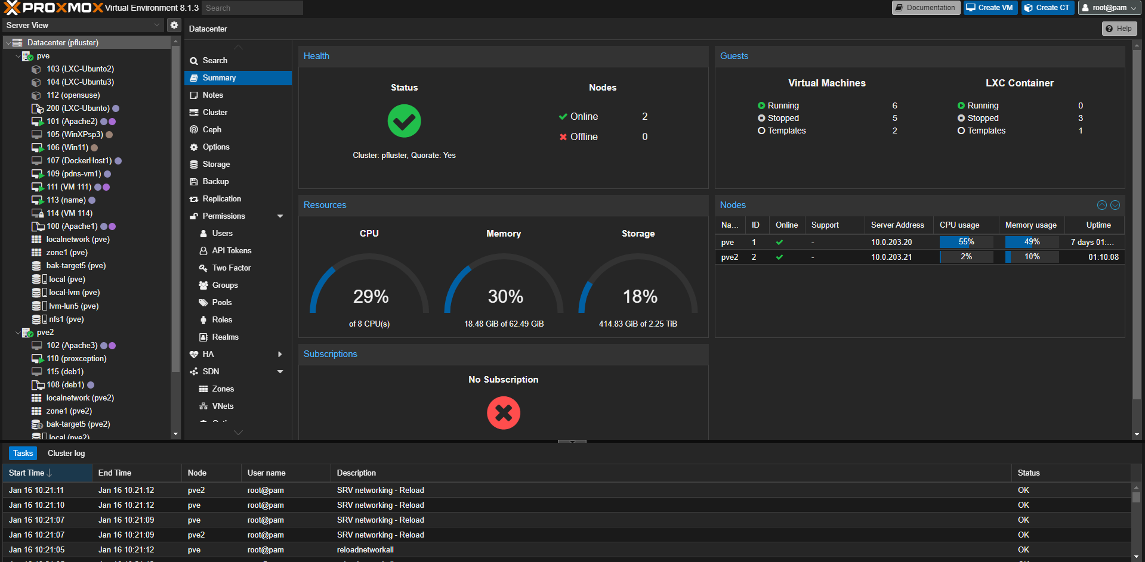Click the API Tokens user icon
The width and height of the screenshot is (1145, 562).
click(x=203, y=251)
